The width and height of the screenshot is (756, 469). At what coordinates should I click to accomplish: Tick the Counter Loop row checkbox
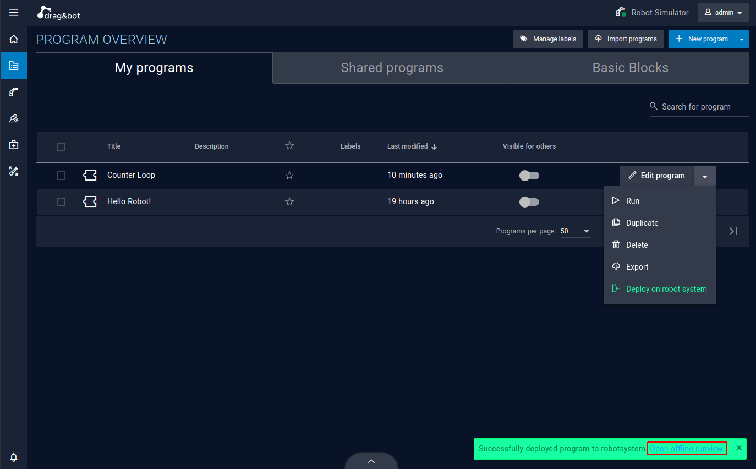point(61,176)
